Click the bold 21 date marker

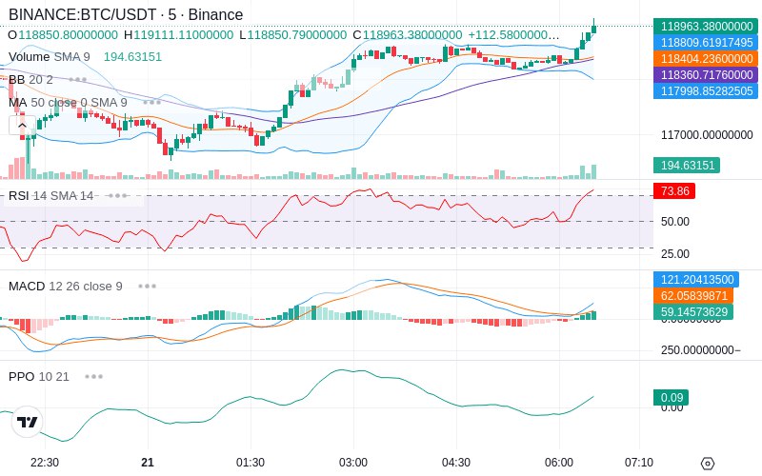[148, 463]
